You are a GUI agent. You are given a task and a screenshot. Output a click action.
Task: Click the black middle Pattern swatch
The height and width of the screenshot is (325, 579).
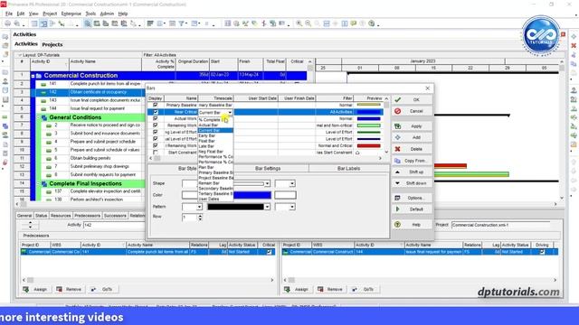click(x=235, y=207)
